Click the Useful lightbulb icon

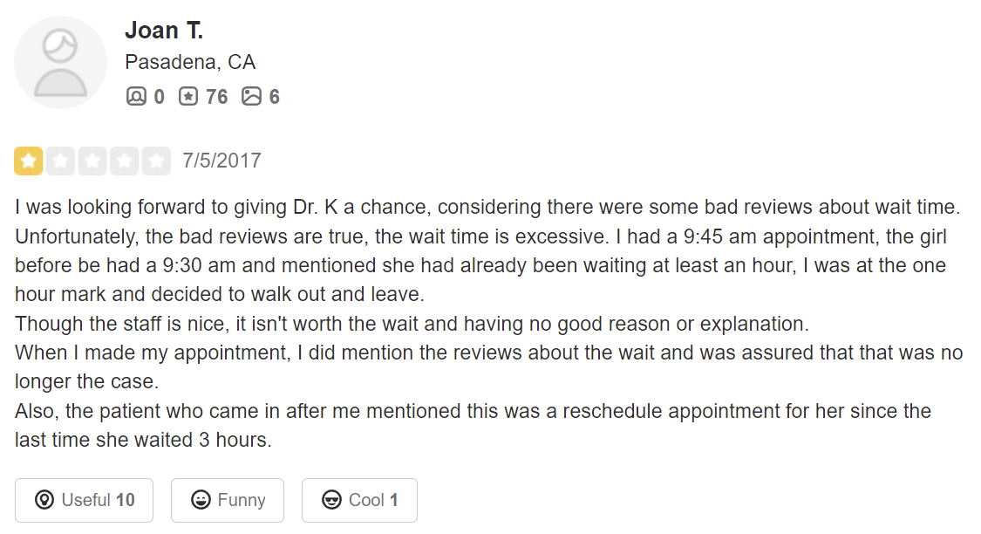[x=44, y=500]
